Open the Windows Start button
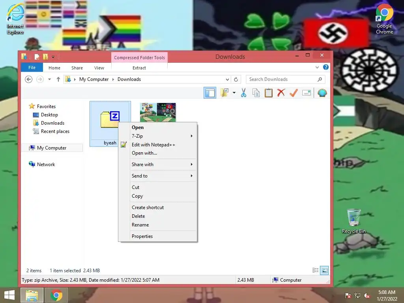The image size is (404, 303). point(9,295)
